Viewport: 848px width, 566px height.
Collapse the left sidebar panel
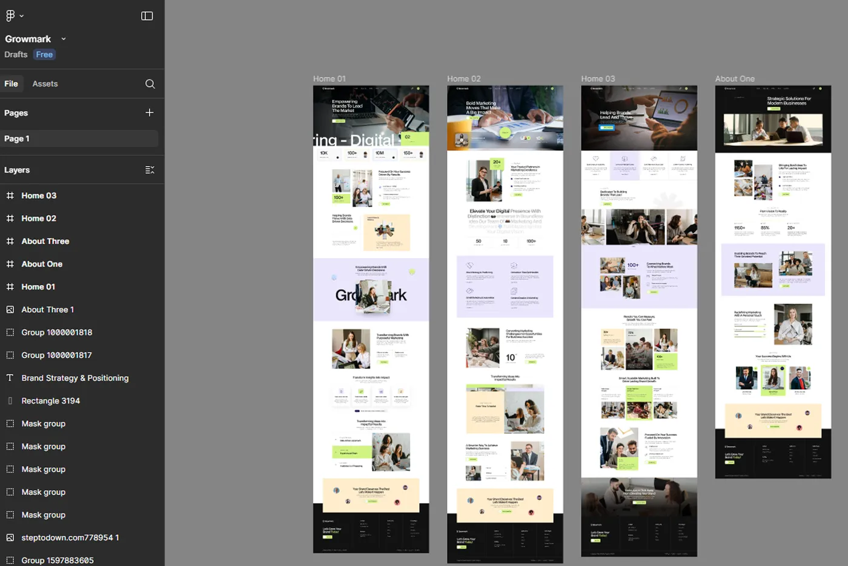point(147,16)
